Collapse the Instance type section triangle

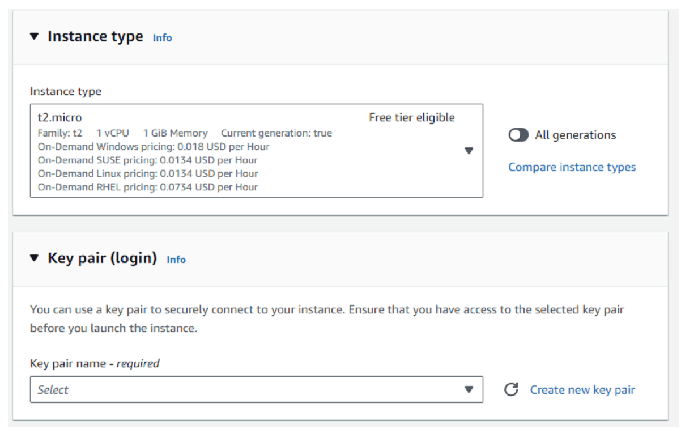click(35, 37)
